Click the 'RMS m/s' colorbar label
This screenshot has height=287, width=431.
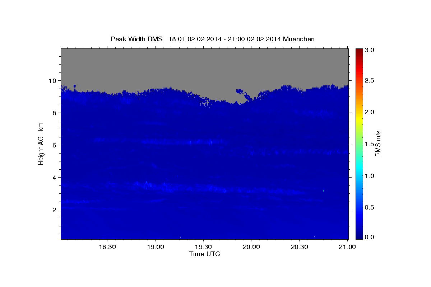pos(378,143)
